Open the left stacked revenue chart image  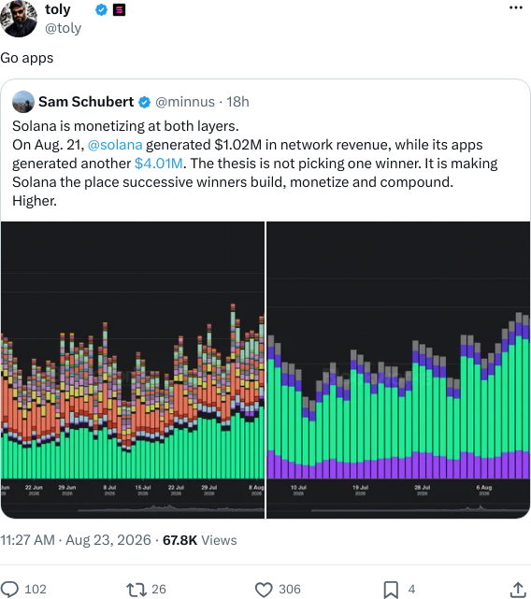click(x=133, y=370)
